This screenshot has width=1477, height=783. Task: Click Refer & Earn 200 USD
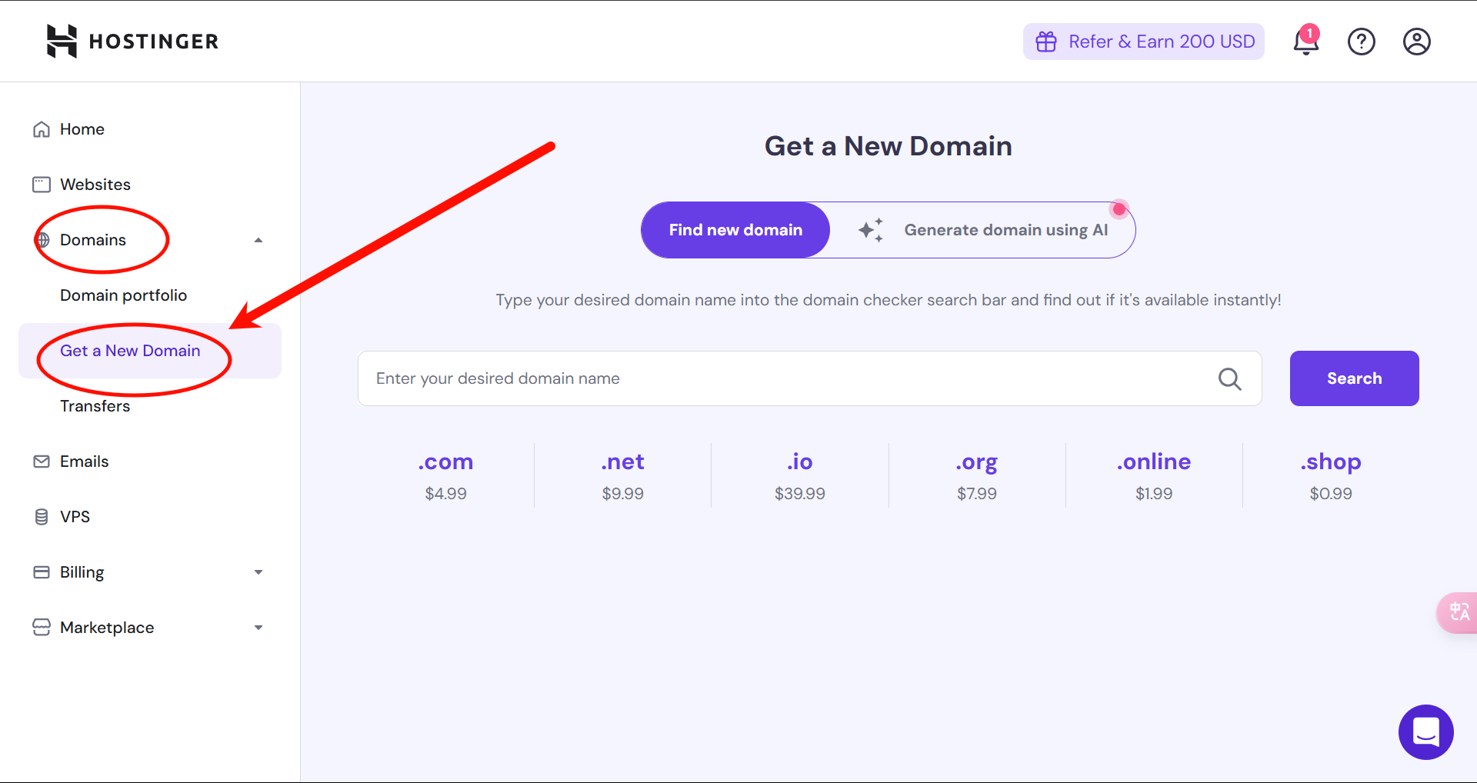click(1161, 42)
